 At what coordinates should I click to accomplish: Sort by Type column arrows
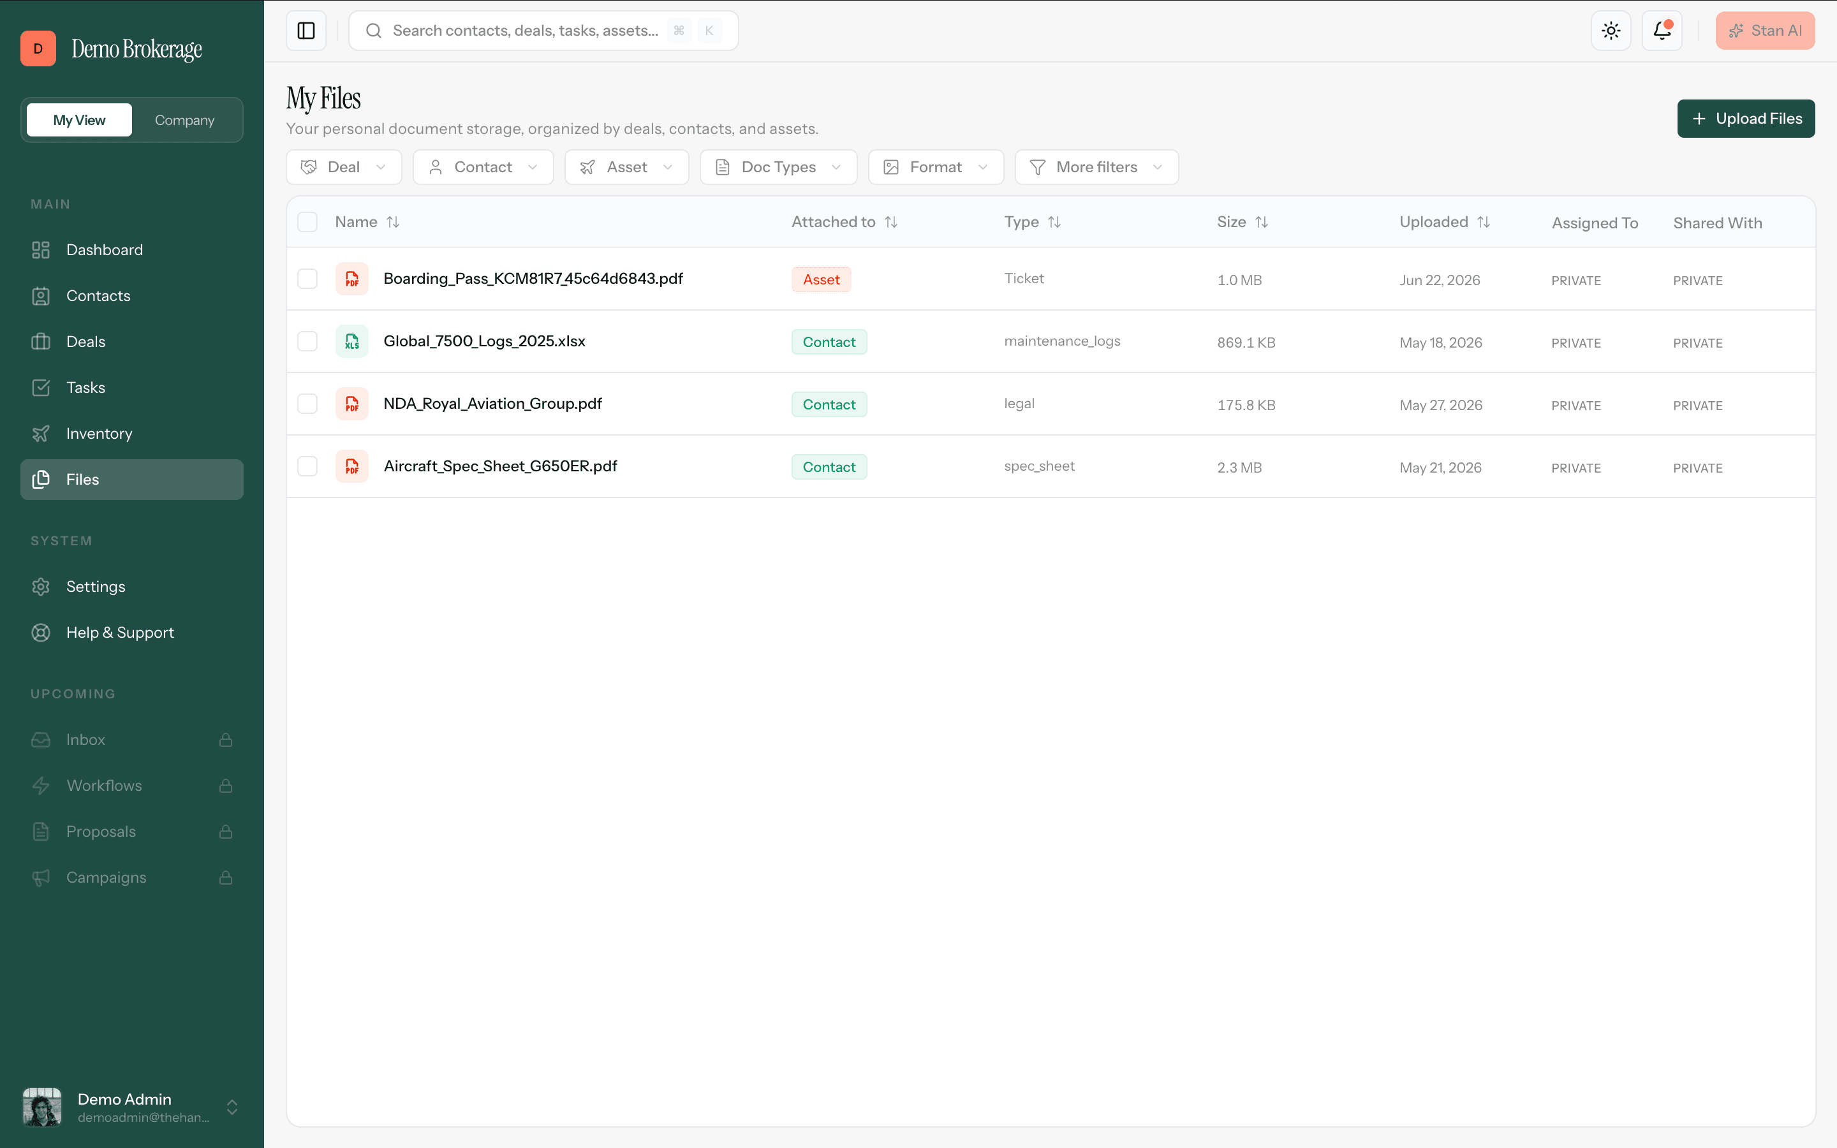1054,222
